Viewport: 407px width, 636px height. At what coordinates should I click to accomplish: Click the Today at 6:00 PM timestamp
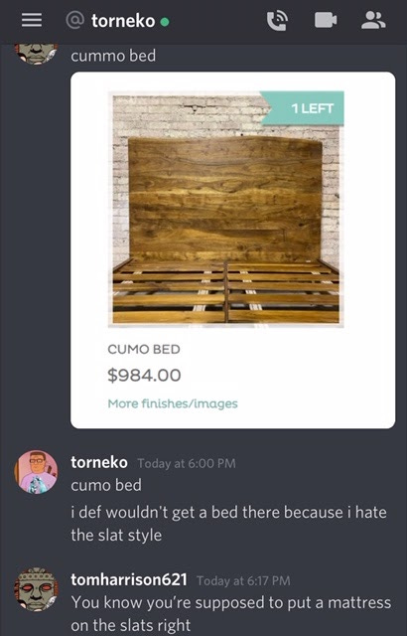click(187, 463)
